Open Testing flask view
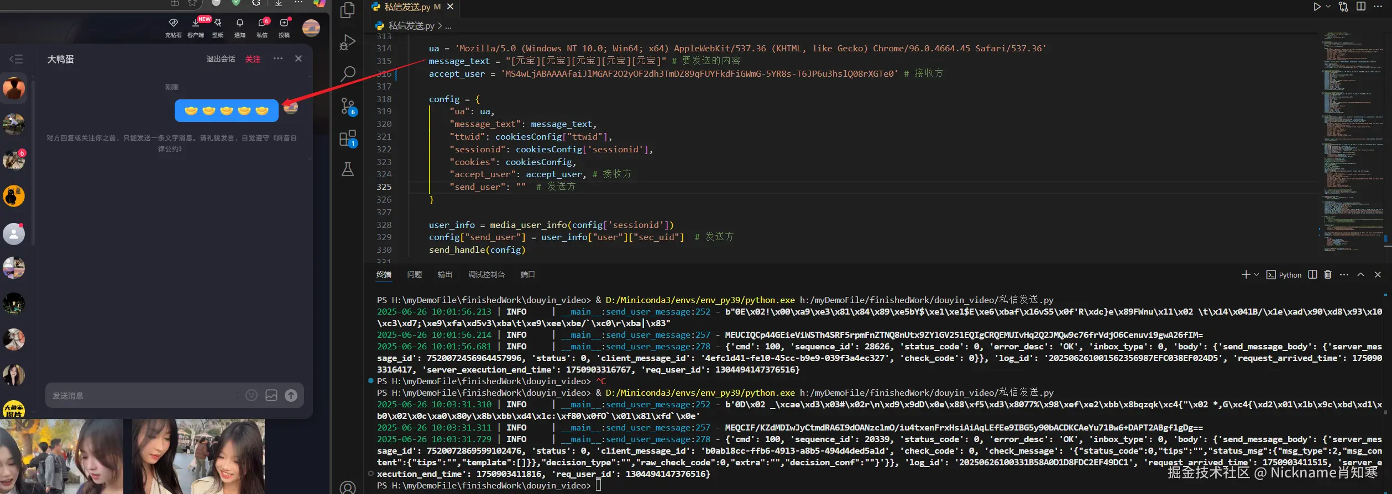 tap(347, 169)
